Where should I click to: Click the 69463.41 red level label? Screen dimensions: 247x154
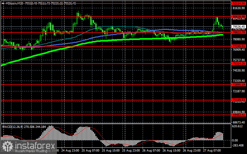239,115
